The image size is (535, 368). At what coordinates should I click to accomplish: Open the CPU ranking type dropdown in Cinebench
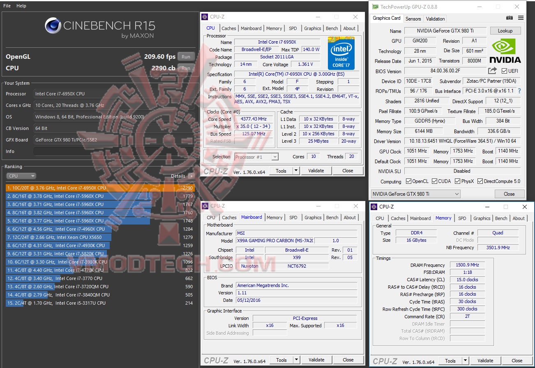click(x=21, y=176)
